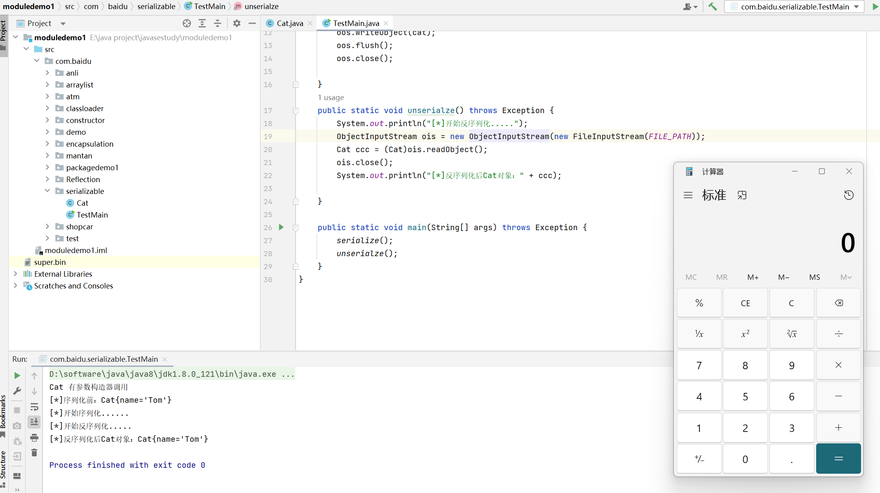Close the Cat.java tab

coord(310,23)
